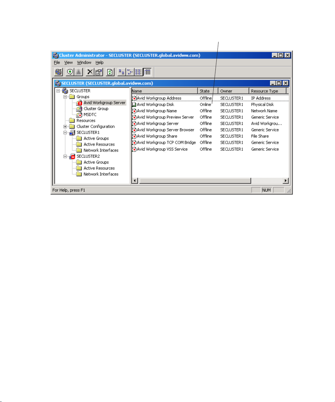Click the Avid Workgroup VSS Service icon
Viewport: 335px width, 402px height.
(134, 149)
